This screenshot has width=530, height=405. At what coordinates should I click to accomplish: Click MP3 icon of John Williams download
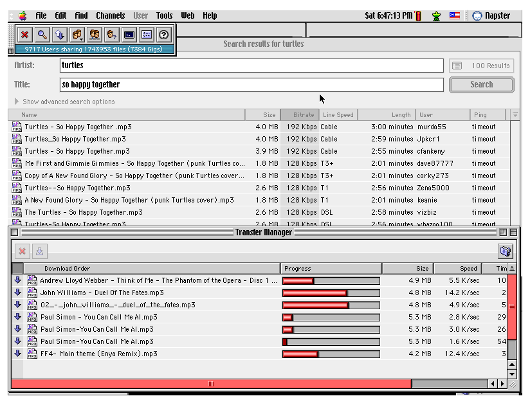pyautogui.click(x=32, y=292)
